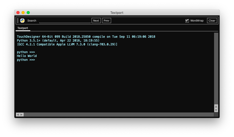
Task: Switch to the Textport tab
Action: pyautogui.click(x=23, y=28)
